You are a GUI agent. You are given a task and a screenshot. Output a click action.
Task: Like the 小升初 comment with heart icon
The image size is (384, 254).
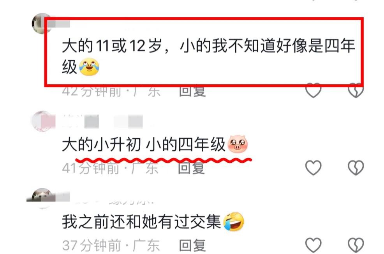[x=313, y=167]
